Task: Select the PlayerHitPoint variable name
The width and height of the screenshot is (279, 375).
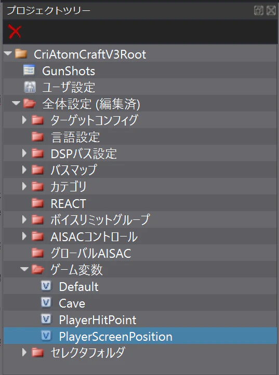Action: (98, 320)
